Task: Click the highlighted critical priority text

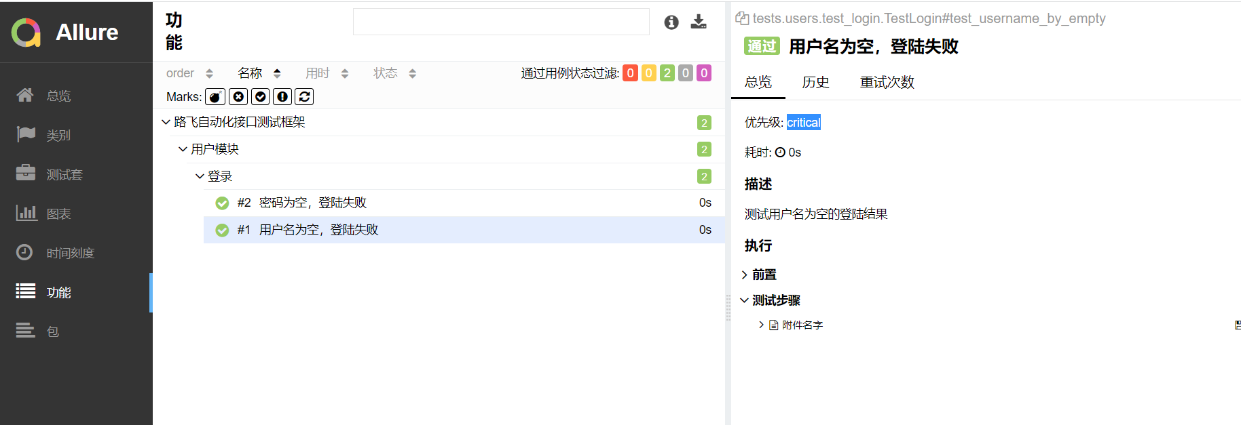Action: coord(804,123)
